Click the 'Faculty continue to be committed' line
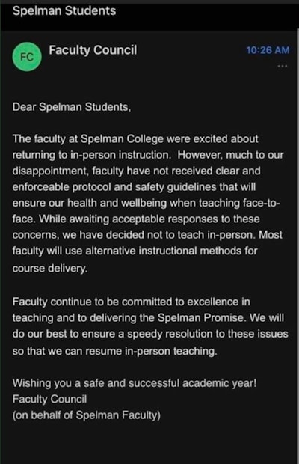The width and height of the screenshot is (299, 464). tap(131, 302)
